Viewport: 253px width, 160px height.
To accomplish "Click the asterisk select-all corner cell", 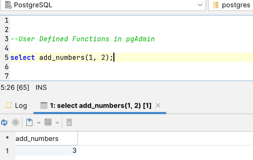I will tap(7, 139).
